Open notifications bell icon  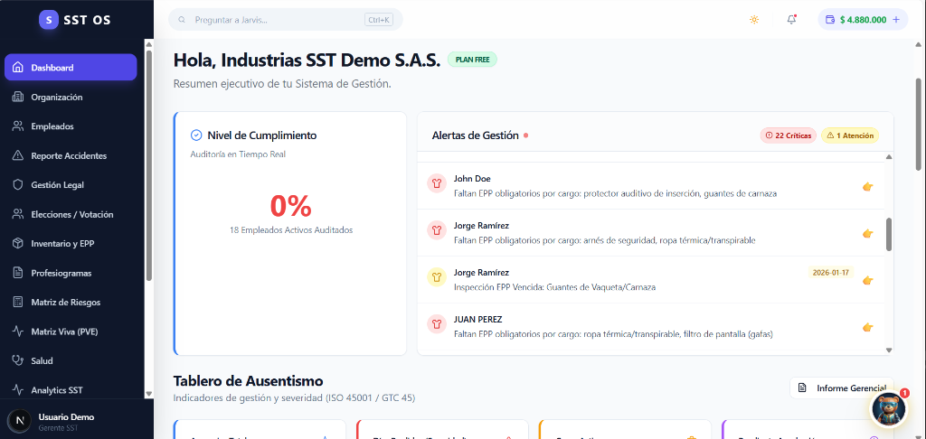[x=792, y=20]
